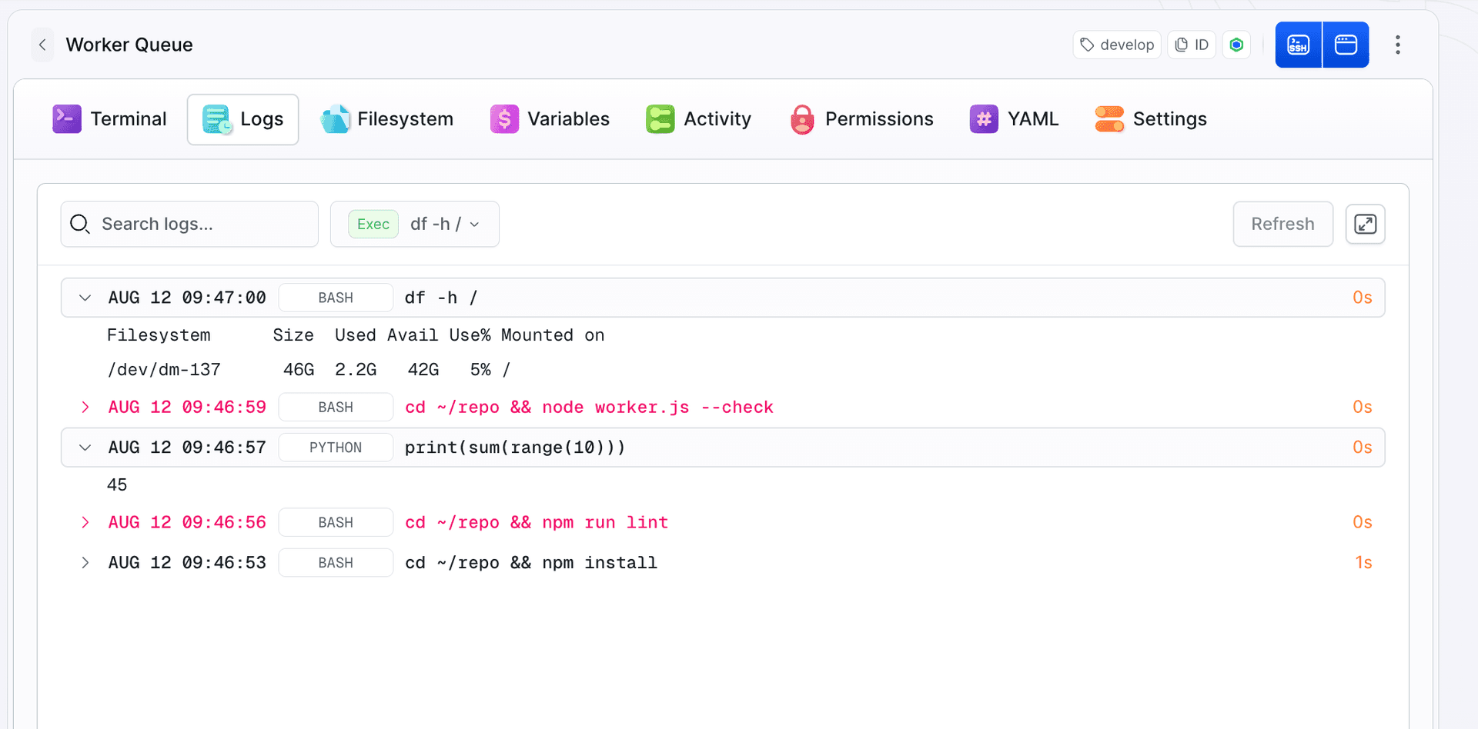Click the output value 45
Screen dimensions: 1478x729
click(x=117, y=485)
